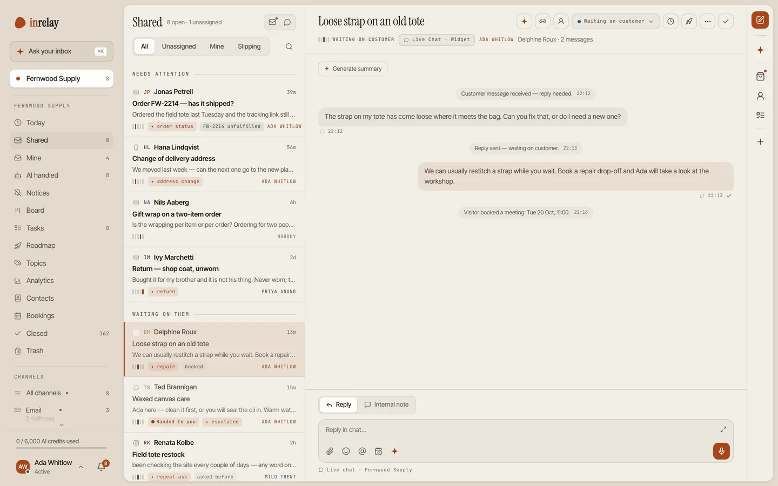Open the emoji picker in composer
The height and width of the screenshot is (486, 778).
tap(346, 451)
